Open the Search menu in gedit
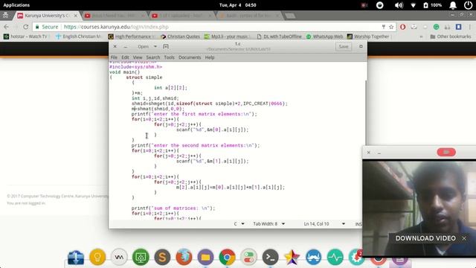The height and width of the screenshot is (268, 476). point(153,57)
